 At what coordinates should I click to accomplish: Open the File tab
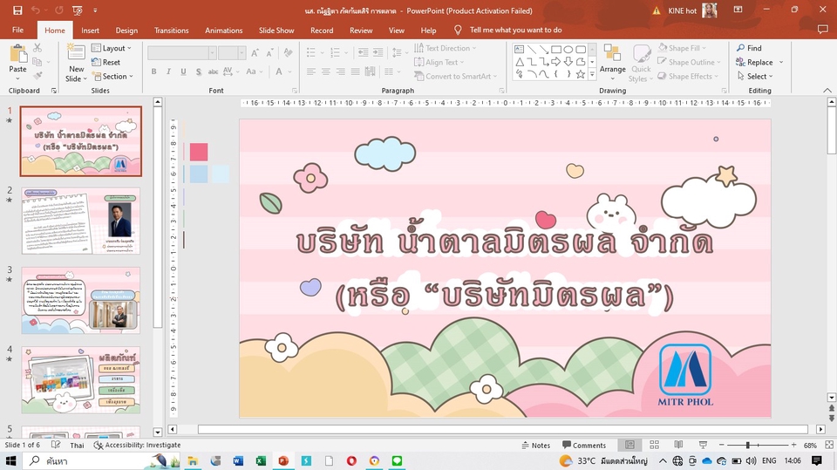(17, 30)
